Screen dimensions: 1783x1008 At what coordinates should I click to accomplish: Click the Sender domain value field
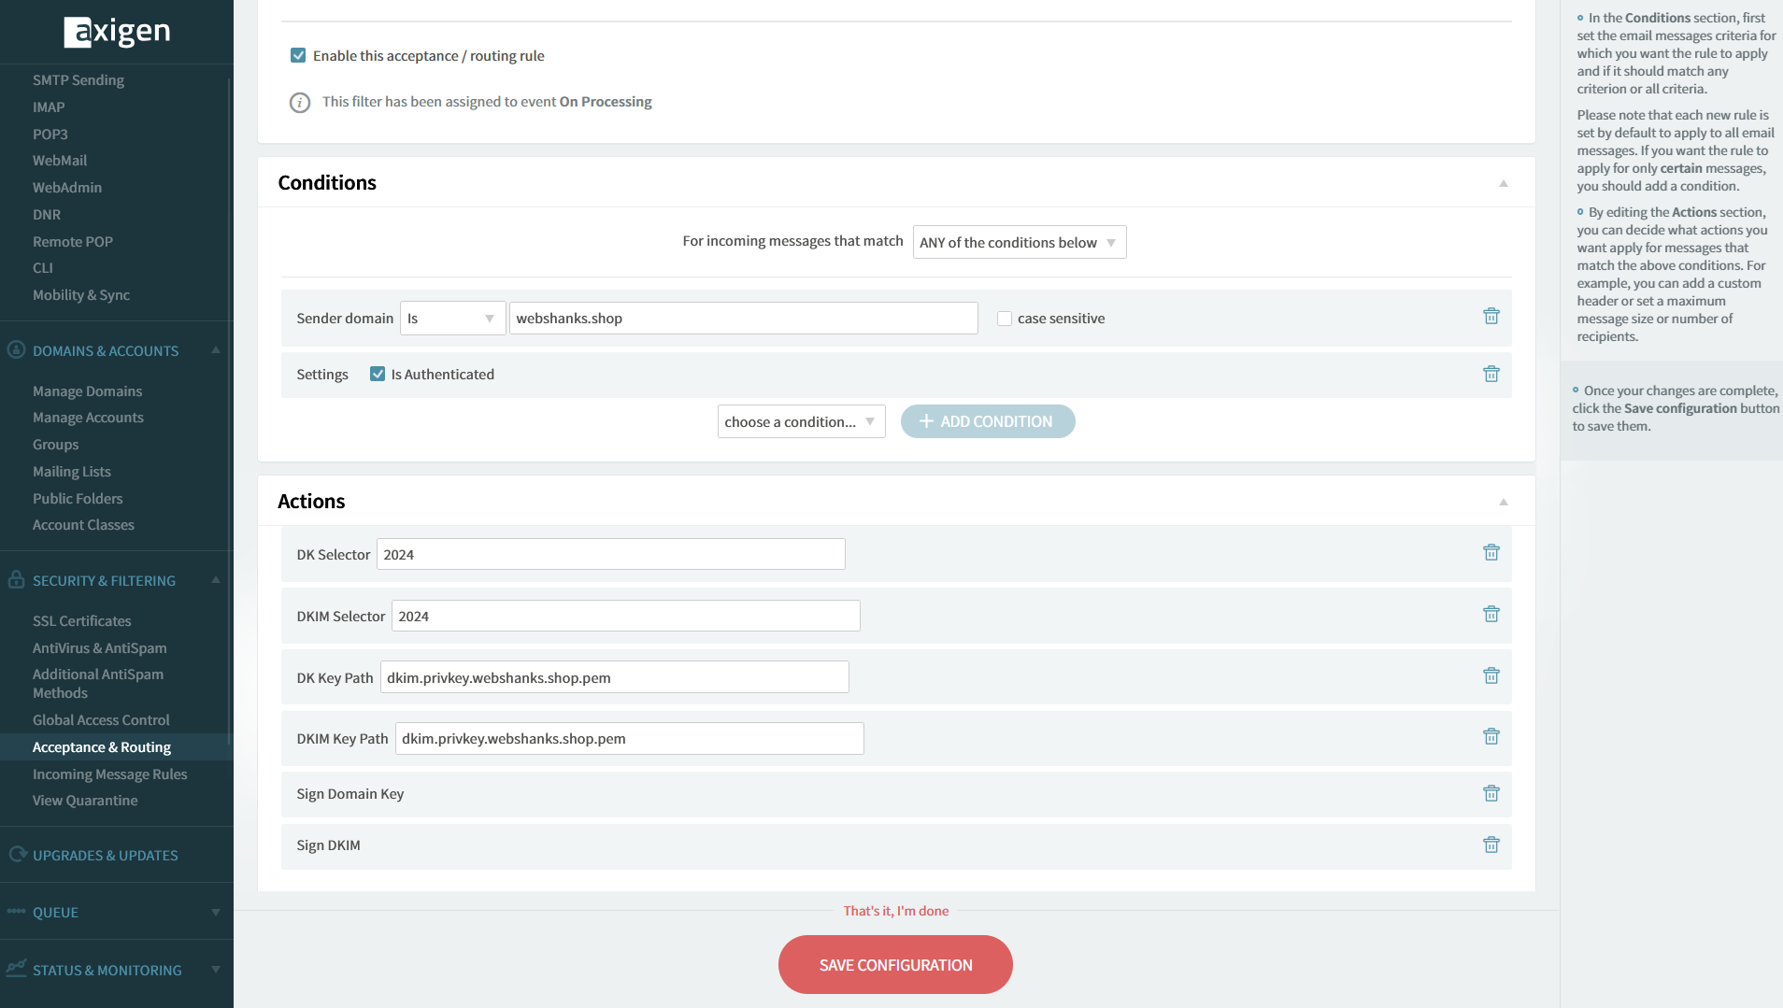744,318
